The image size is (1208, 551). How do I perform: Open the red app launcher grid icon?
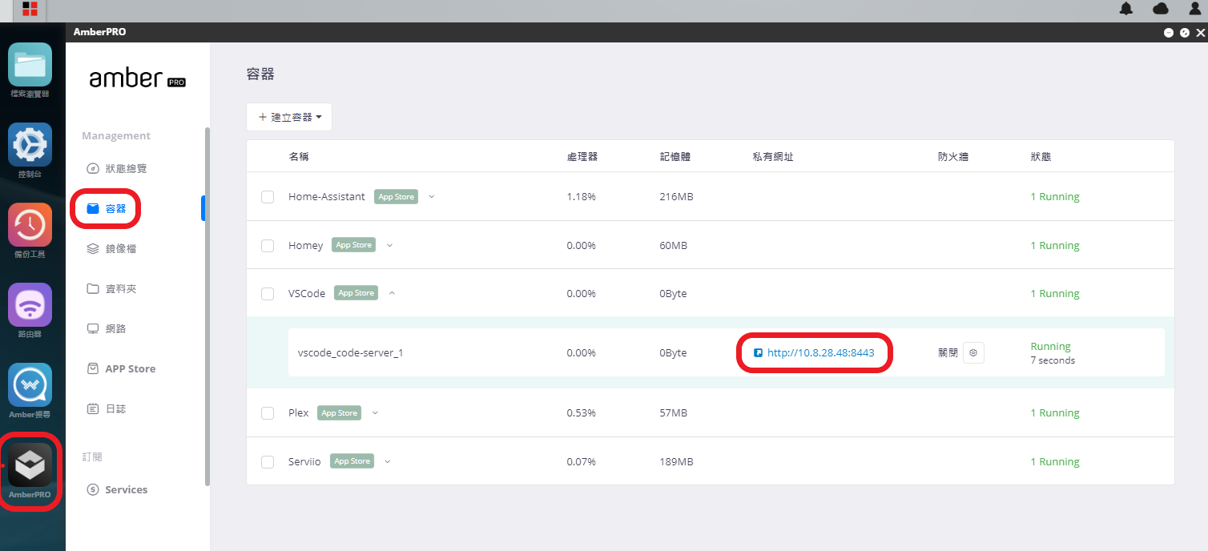30,10
